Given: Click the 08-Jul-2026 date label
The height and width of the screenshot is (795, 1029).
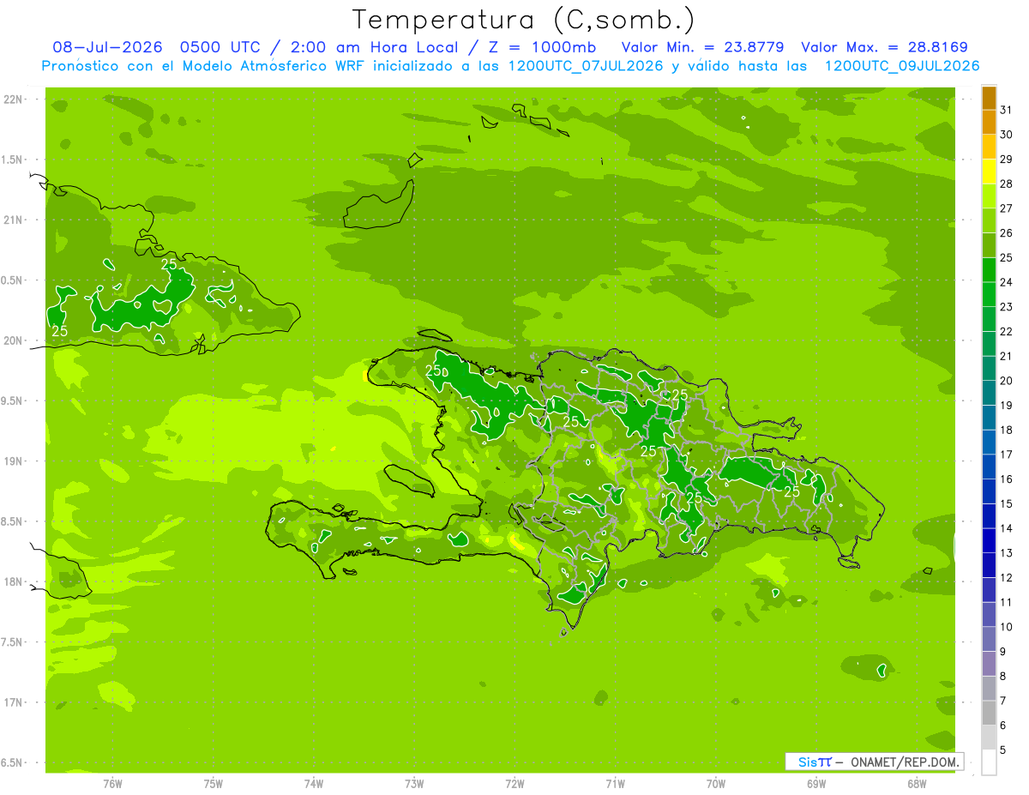Looking at the screenshot, I should (x=108, y=47).
